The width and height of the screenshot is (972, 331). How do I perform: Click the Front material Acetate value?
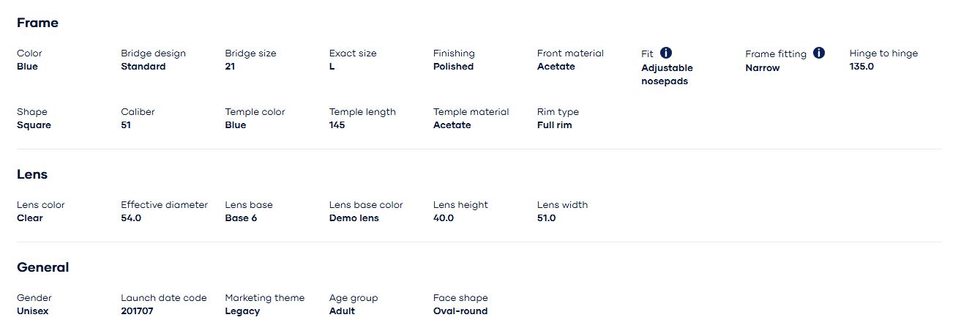click(x=556, y=67)
